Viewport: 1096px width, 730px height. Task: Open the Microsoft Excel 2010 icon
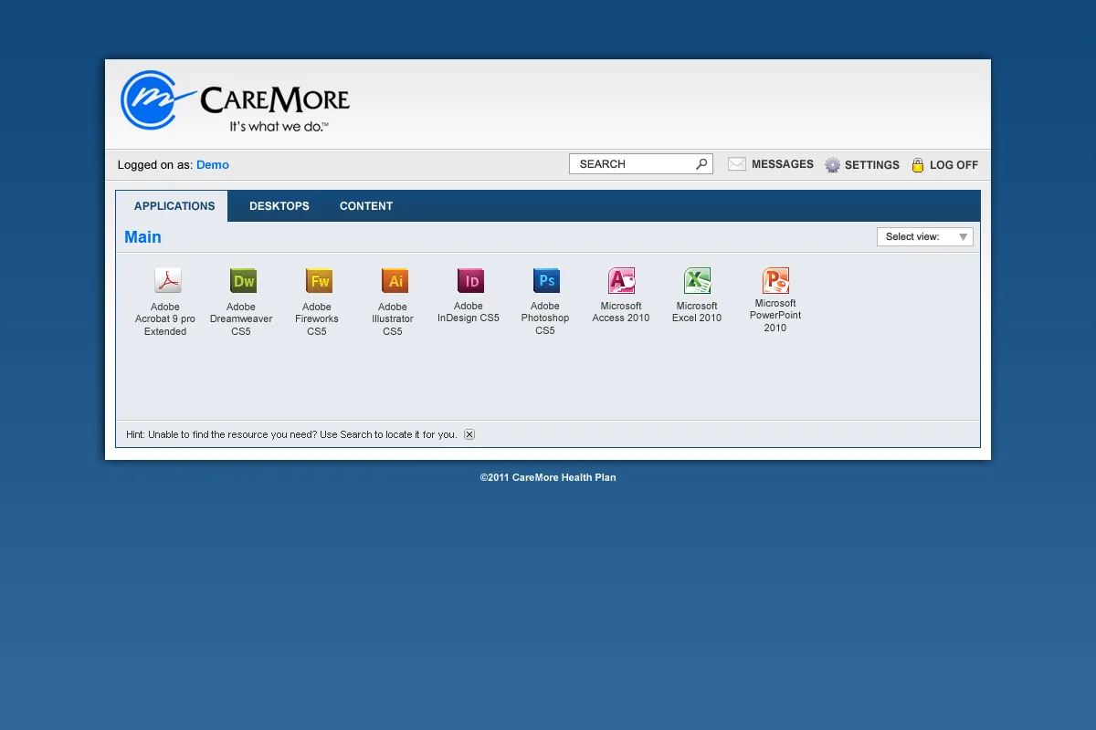[x=698, y=280]
